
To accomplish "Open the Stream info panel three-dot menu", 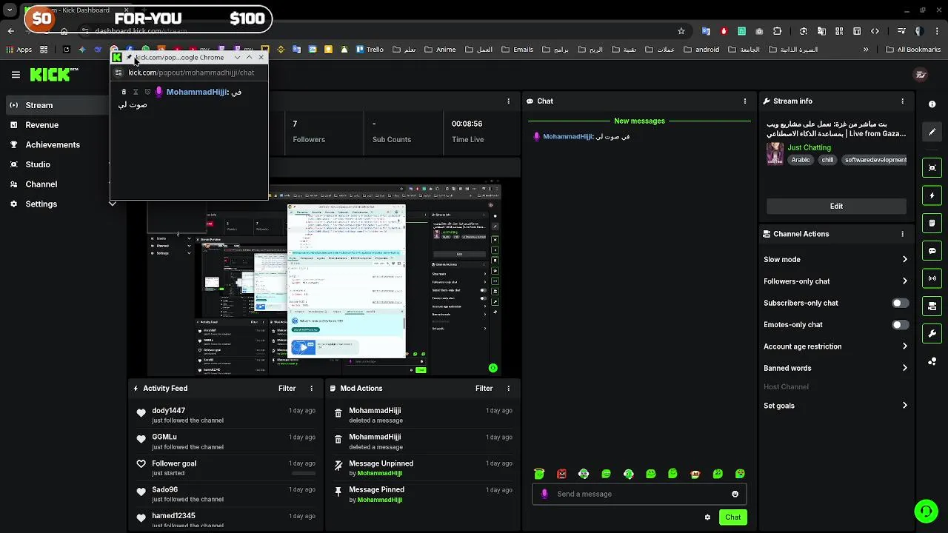I will [x=902, y=101].
